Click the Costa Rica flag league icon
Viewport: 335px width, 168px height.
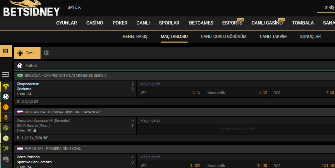(x=20, y=112)
